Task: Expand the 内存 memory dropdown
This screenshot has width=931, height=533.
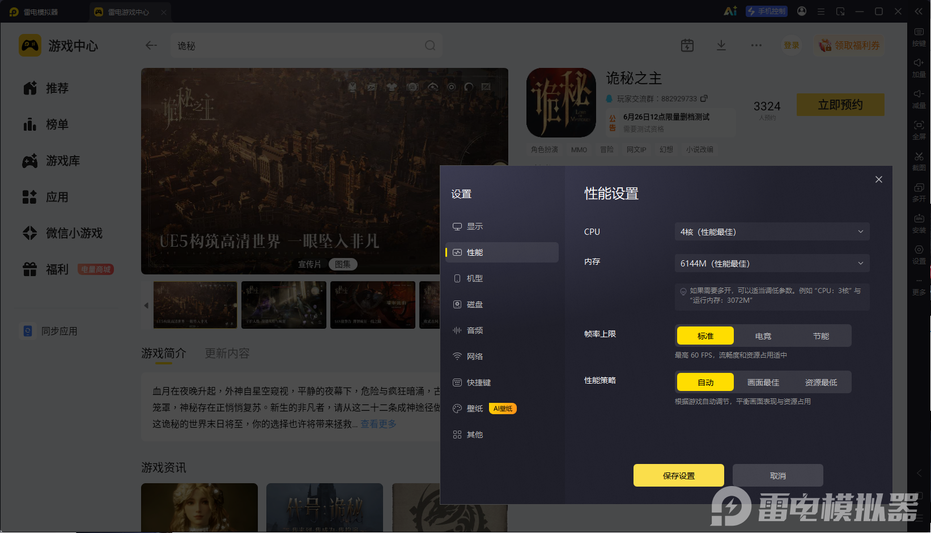Action: tap(772, 264)
